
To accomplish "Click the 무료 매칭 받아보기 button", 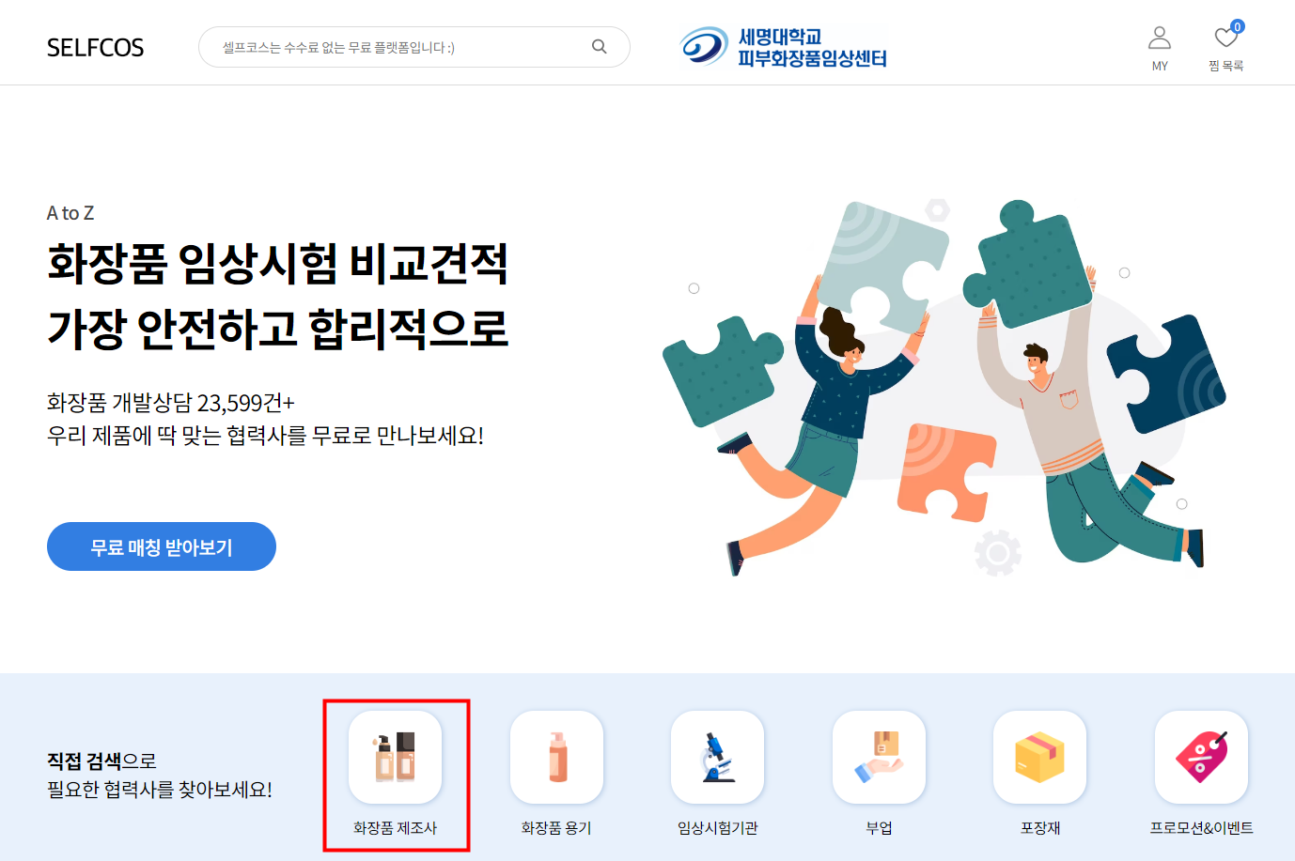I will 162,546.
